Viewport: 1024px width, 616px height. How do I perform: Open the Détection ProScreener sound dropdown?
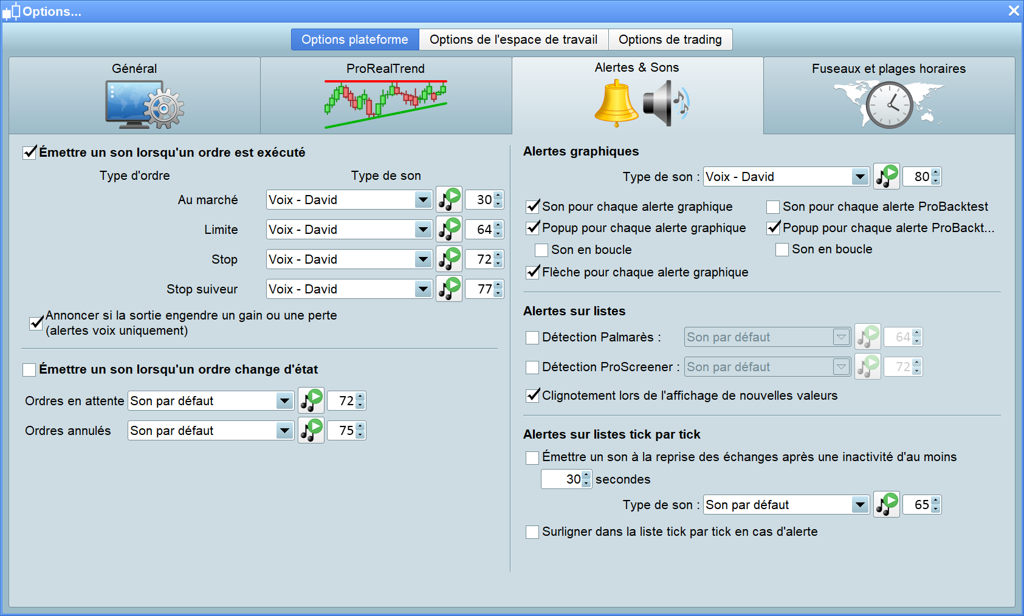[x=768, y=366]
